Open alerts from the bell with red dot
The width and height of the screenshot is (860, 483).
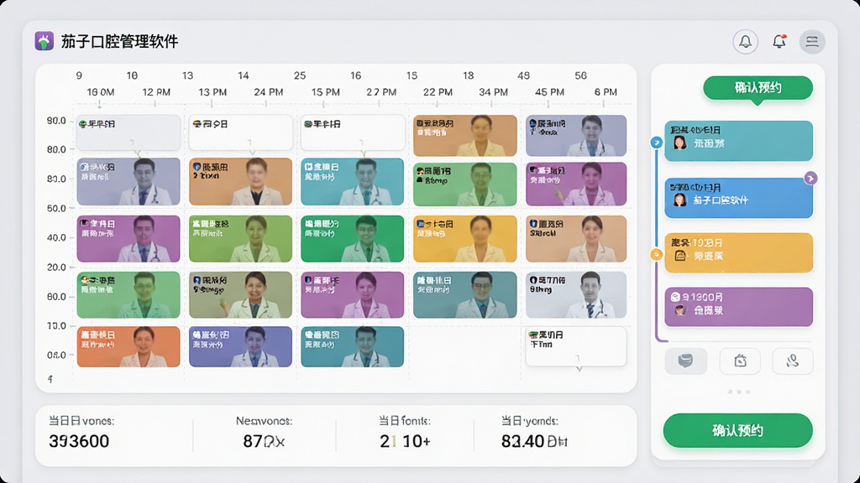779,41
